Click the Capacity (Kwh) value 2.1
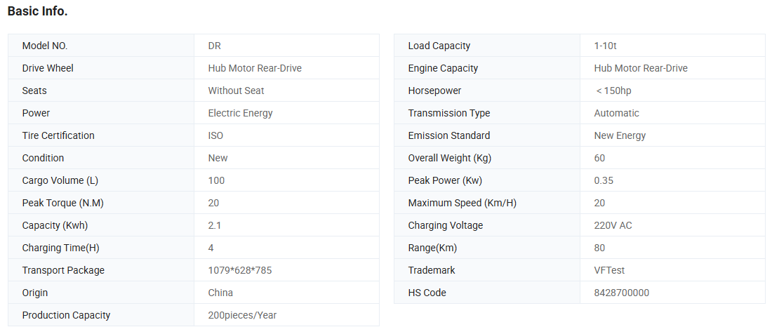 215,225
